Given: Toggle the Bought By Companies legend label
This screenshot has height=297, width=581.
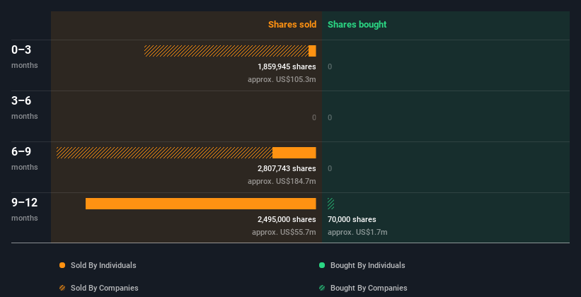Looking at the screenshot, I should coord(369,288).
